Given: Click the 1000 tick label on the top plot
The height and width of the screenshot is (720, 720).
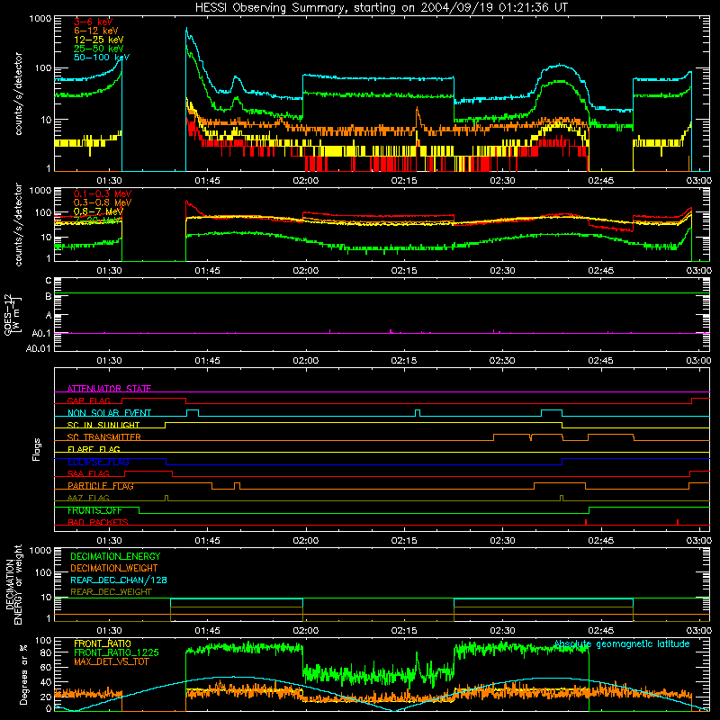Looking at the screenshot, I should [40, 19].
